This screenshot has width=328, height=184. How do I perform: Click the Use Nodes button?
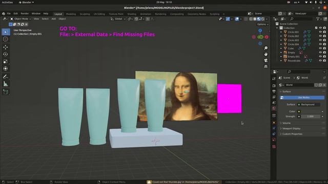[302, 98]
